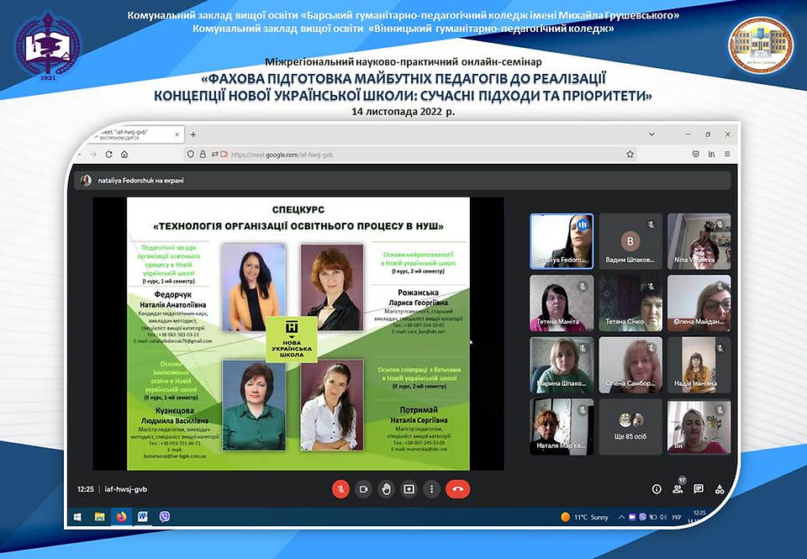Raise hand in the meeting
807x559 pixels.
386,489
